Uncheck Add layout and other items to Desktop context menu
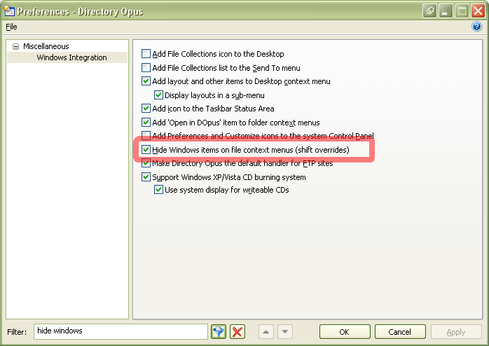The height and width of the screenshot is (346, 489). coord(146,81)
